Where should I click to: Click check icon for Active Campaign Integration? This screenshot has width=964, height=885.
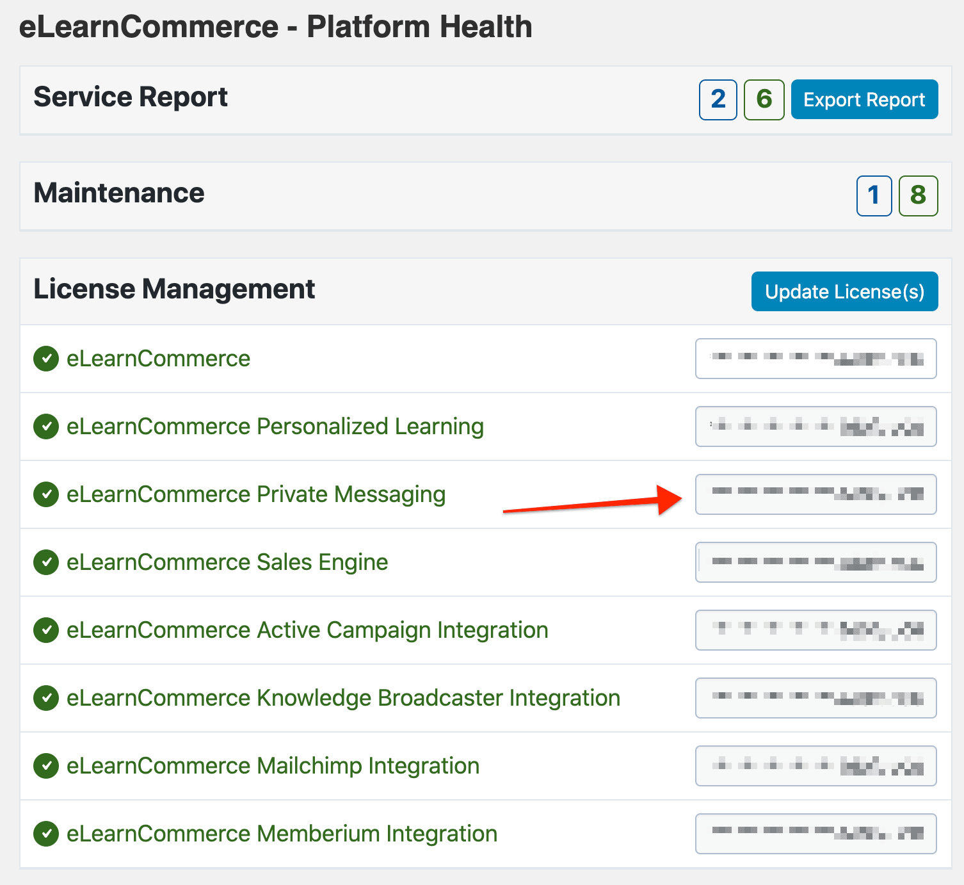(x=46, y=630)
